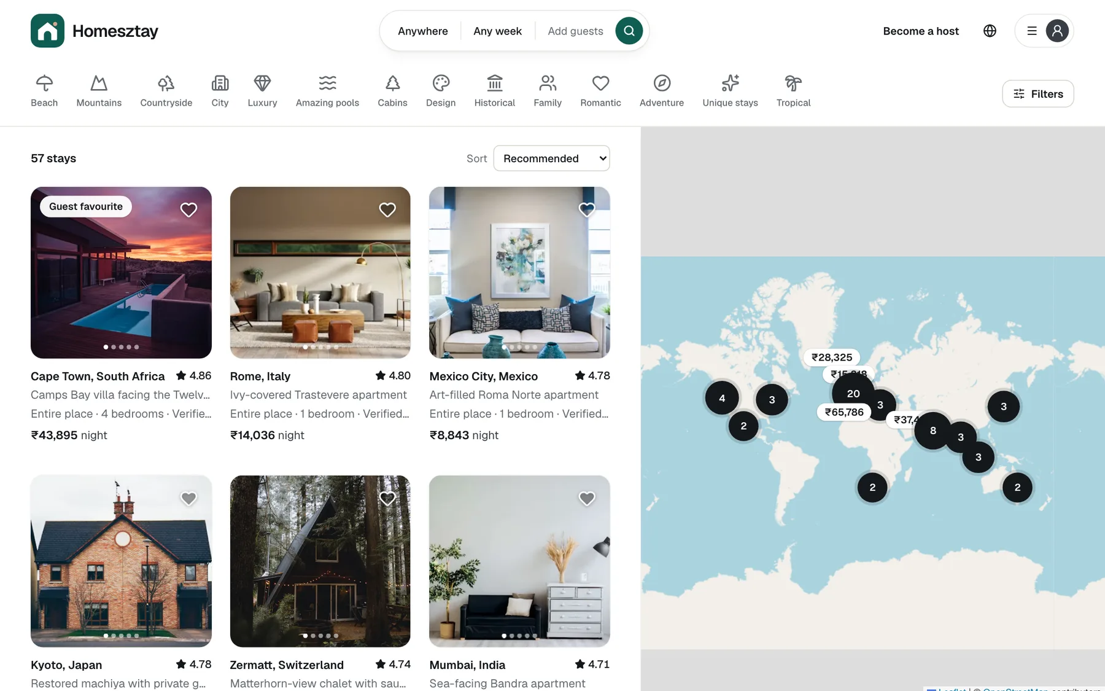Open the Cape Town villa photo

(x=121, y=273)
